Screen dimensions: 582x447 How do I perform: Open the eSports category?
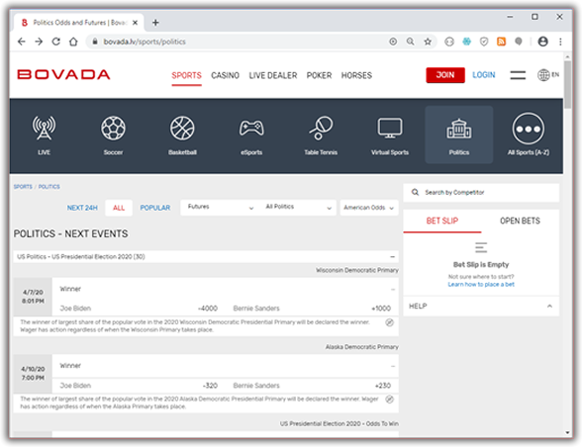click(x=251, y=135)
